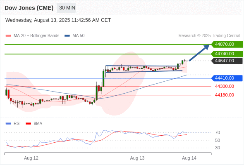Click the RSI legend swatch
The width and height of the screenshot is (244, 165).
pos(8,124)
